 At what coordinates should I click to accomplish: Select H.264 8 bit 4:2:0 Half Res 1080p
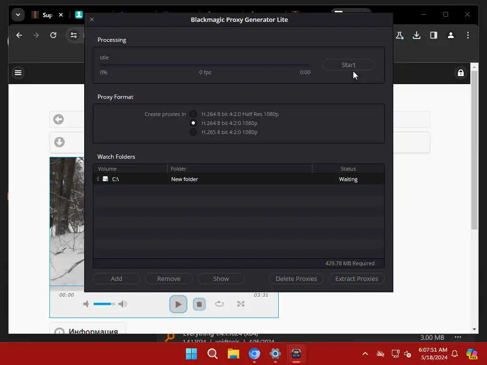coord(193,114)
